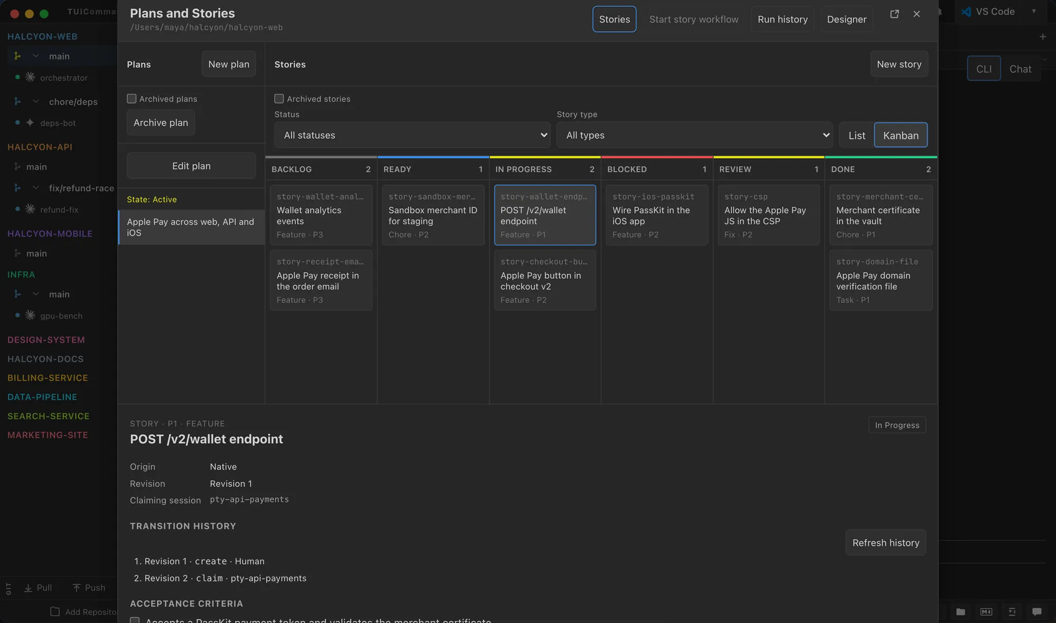
Task: Collapse the HALCYON-WEB main branch chevron
Action: [x=36, y=56]
